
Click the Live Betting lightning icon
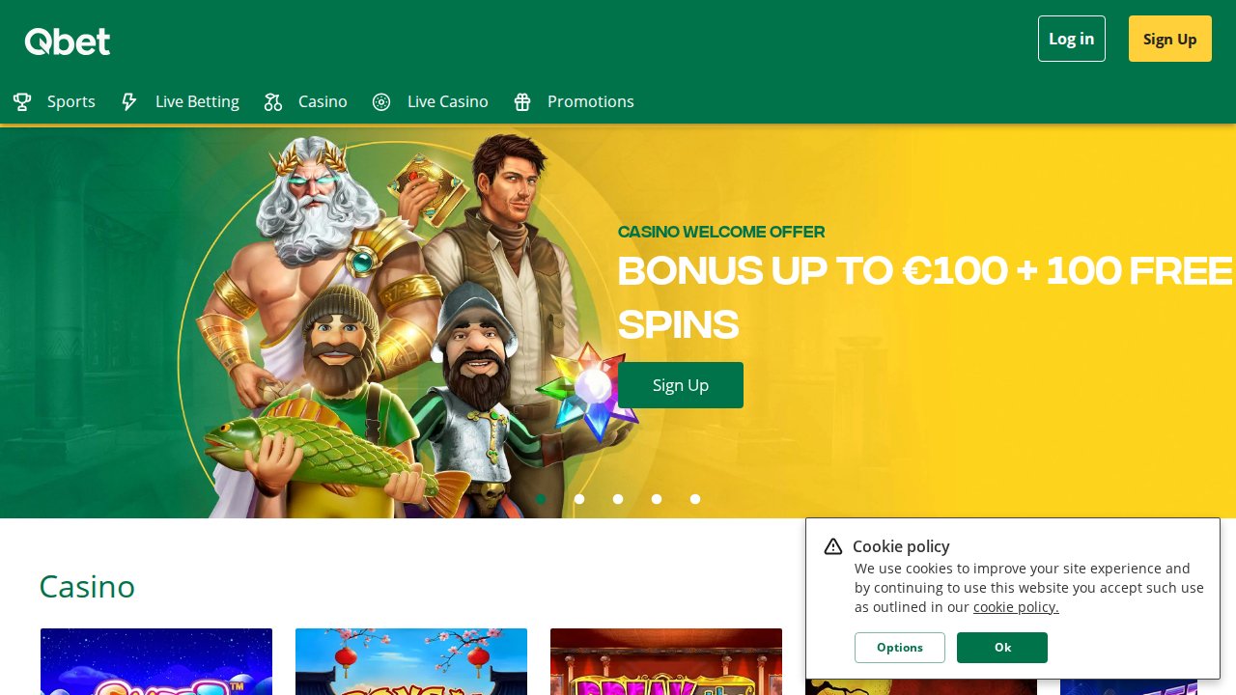pos(129,102)
